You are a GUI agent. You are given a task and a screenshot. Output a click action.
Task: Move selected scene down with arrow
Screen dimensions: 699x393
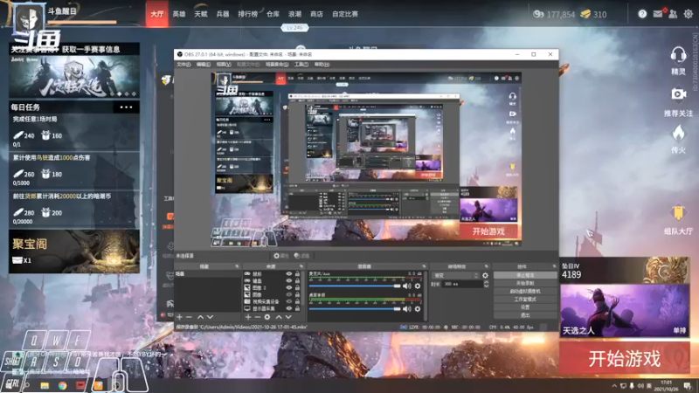(210, 317)
